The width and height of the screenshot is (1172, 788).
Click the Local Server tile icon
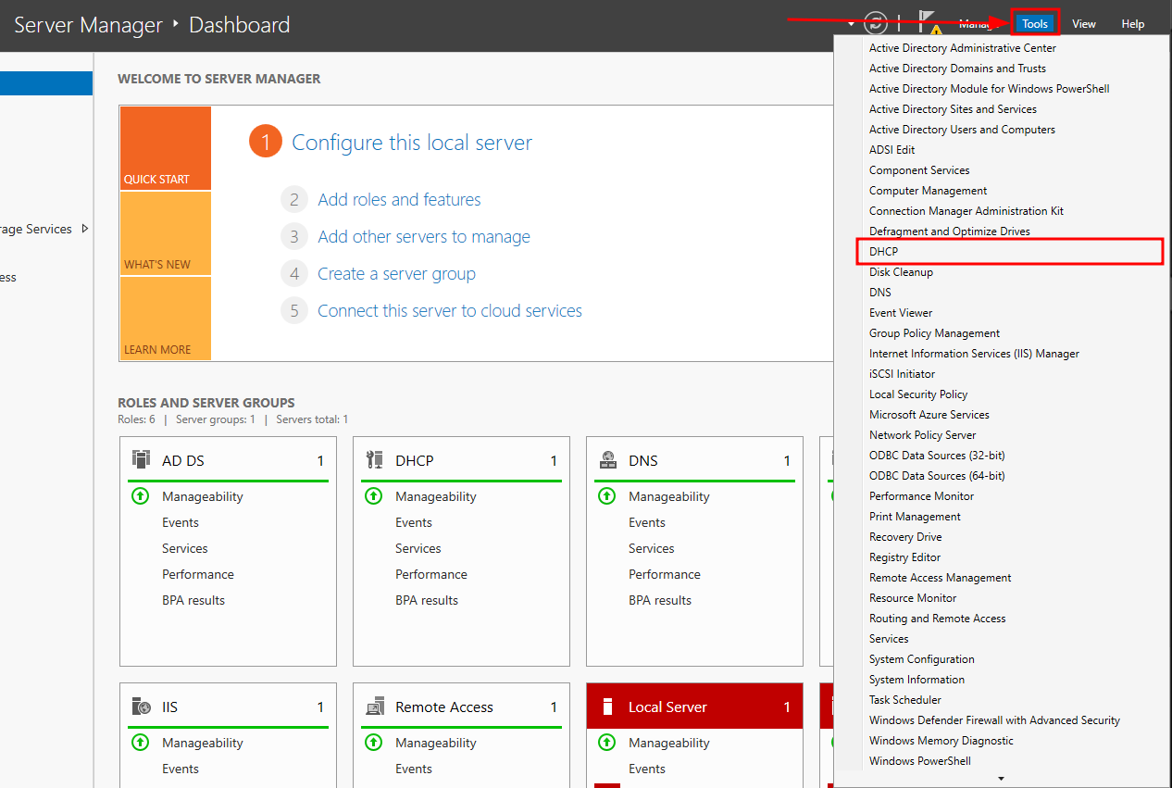pyautogui.click(x=607, y=707)
